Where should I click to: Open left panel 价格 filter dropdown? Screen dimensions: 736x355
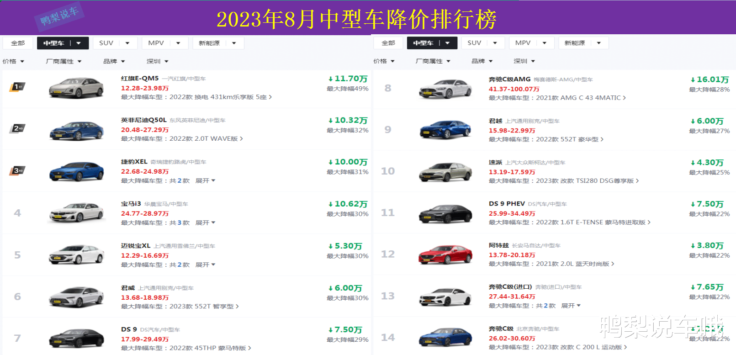(13, 61)
